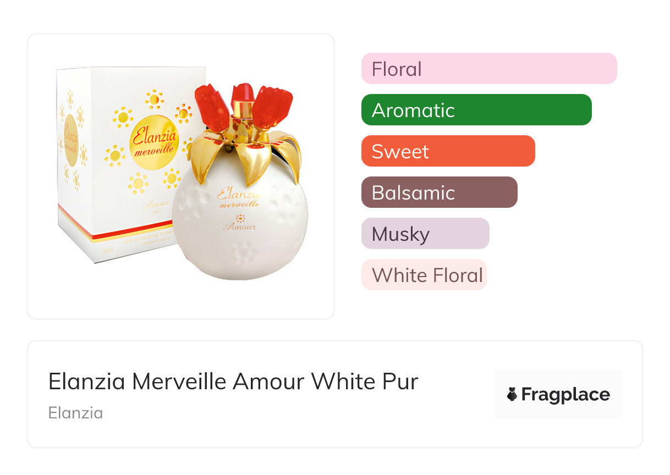Click the Musky accord bar

click(x=425, y=234)
